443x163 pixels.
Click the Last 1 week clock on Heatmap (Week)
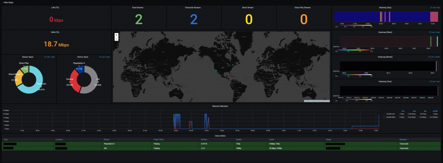tap(435, 32)
